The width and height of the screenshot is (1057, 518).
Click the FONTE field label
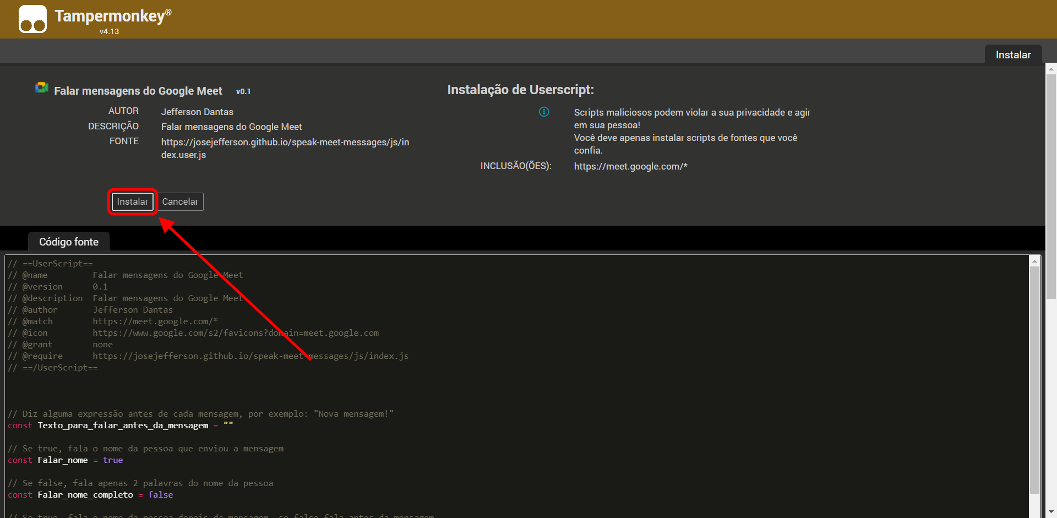tap(124, 141)
